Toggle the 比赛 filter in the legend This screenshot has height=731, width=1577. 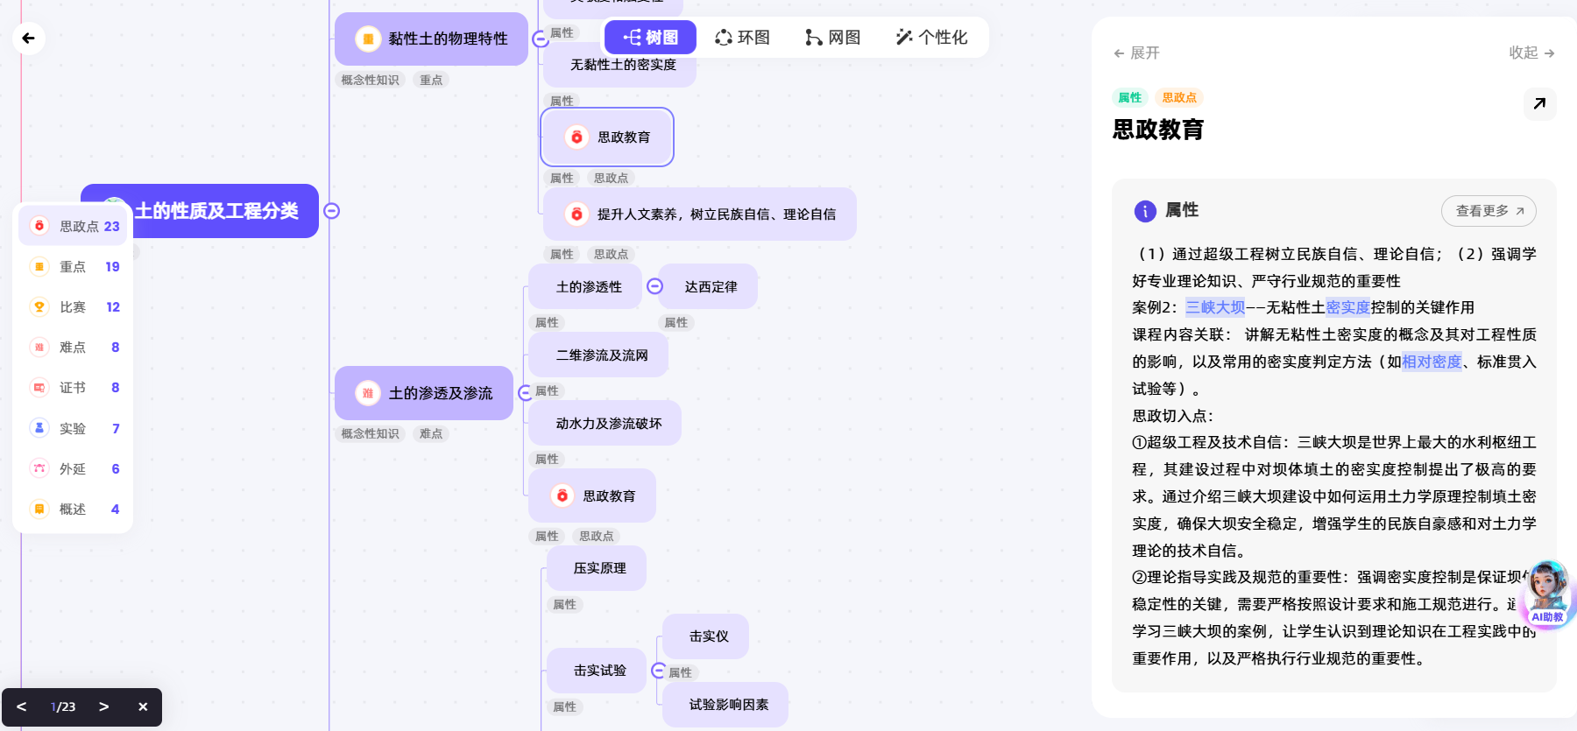[x=75, y=307]
